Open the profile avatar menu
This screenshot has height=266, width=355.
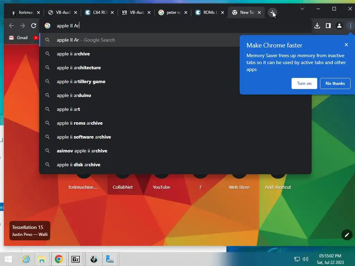[x=339, y=26]
